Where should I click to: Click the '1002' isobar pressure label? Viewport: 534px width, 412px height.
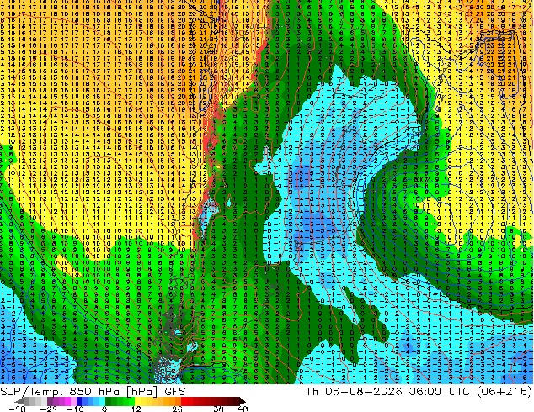point(422,179)
